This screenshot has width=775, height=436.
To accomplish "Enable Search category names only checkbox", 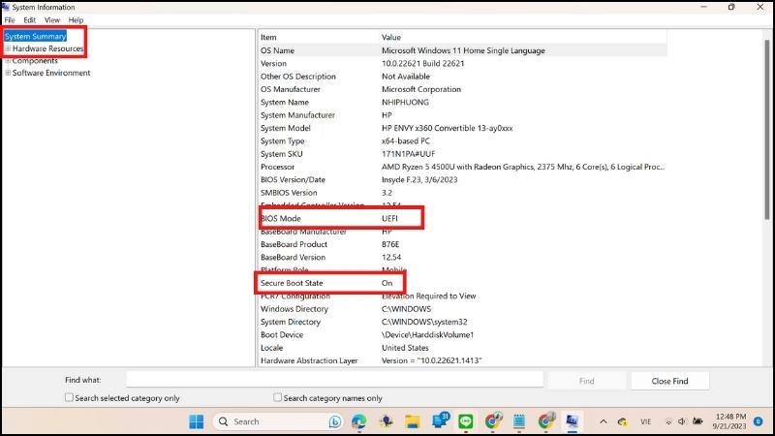I will click(278, 397).
